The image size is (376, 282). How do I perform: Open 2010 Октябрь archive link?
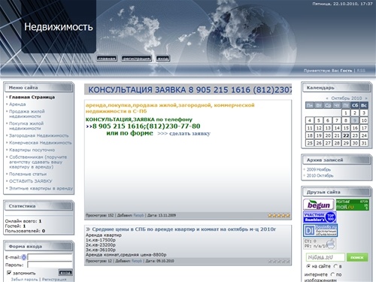pos(320,176)
